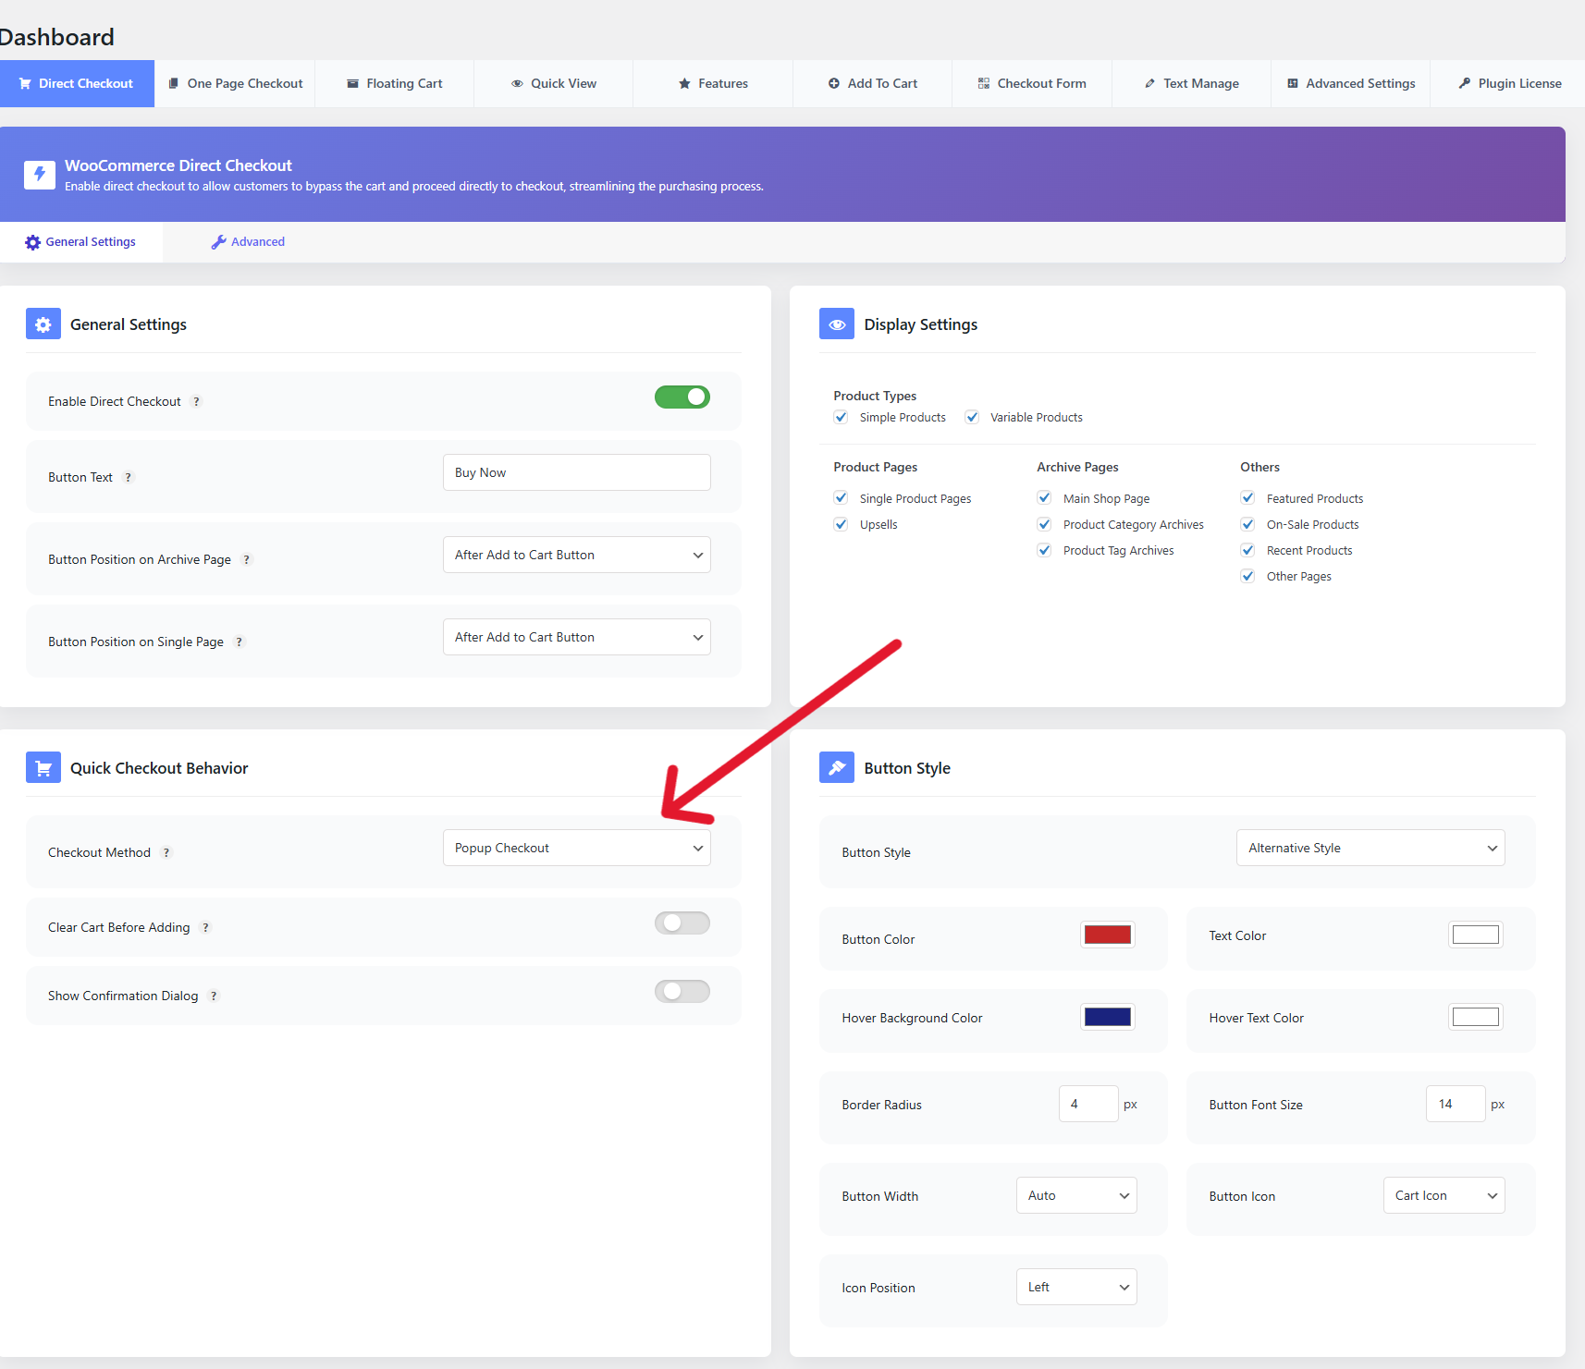Click the Checkout Form grid icon
Screen dimensions: 1585x1369
[x=984, y=83]
